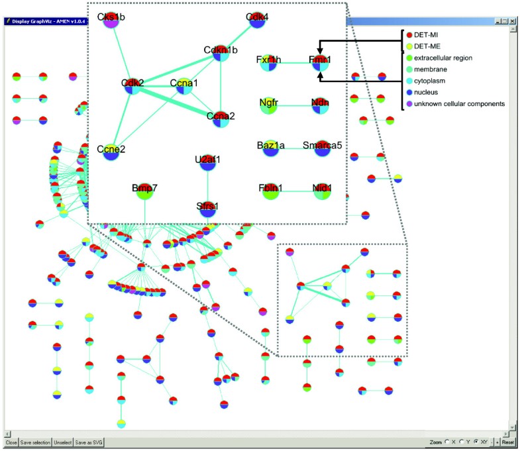Click the Close button in bottom bar
Image resolution: width=520 pixels, height=451 pixels.
[x=11, y=442]
